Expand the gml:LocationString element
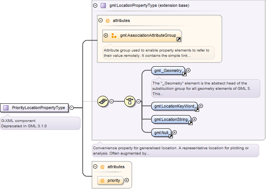Image resolution: width=266 pixels, height=189 pixels. tap(195, 119)
